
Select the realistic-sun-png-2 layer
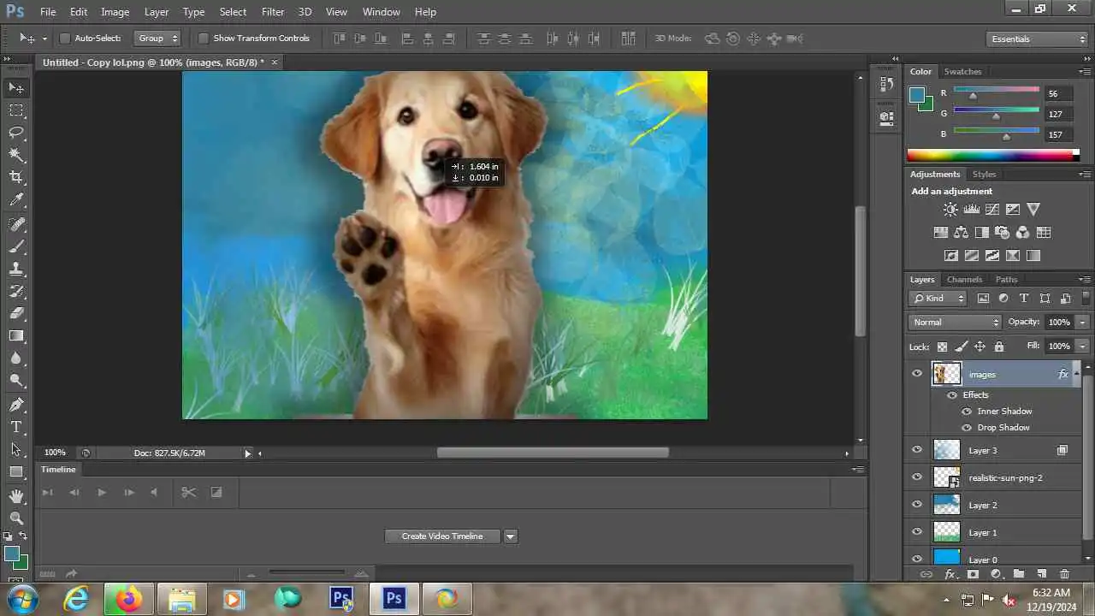[1005, 477]
